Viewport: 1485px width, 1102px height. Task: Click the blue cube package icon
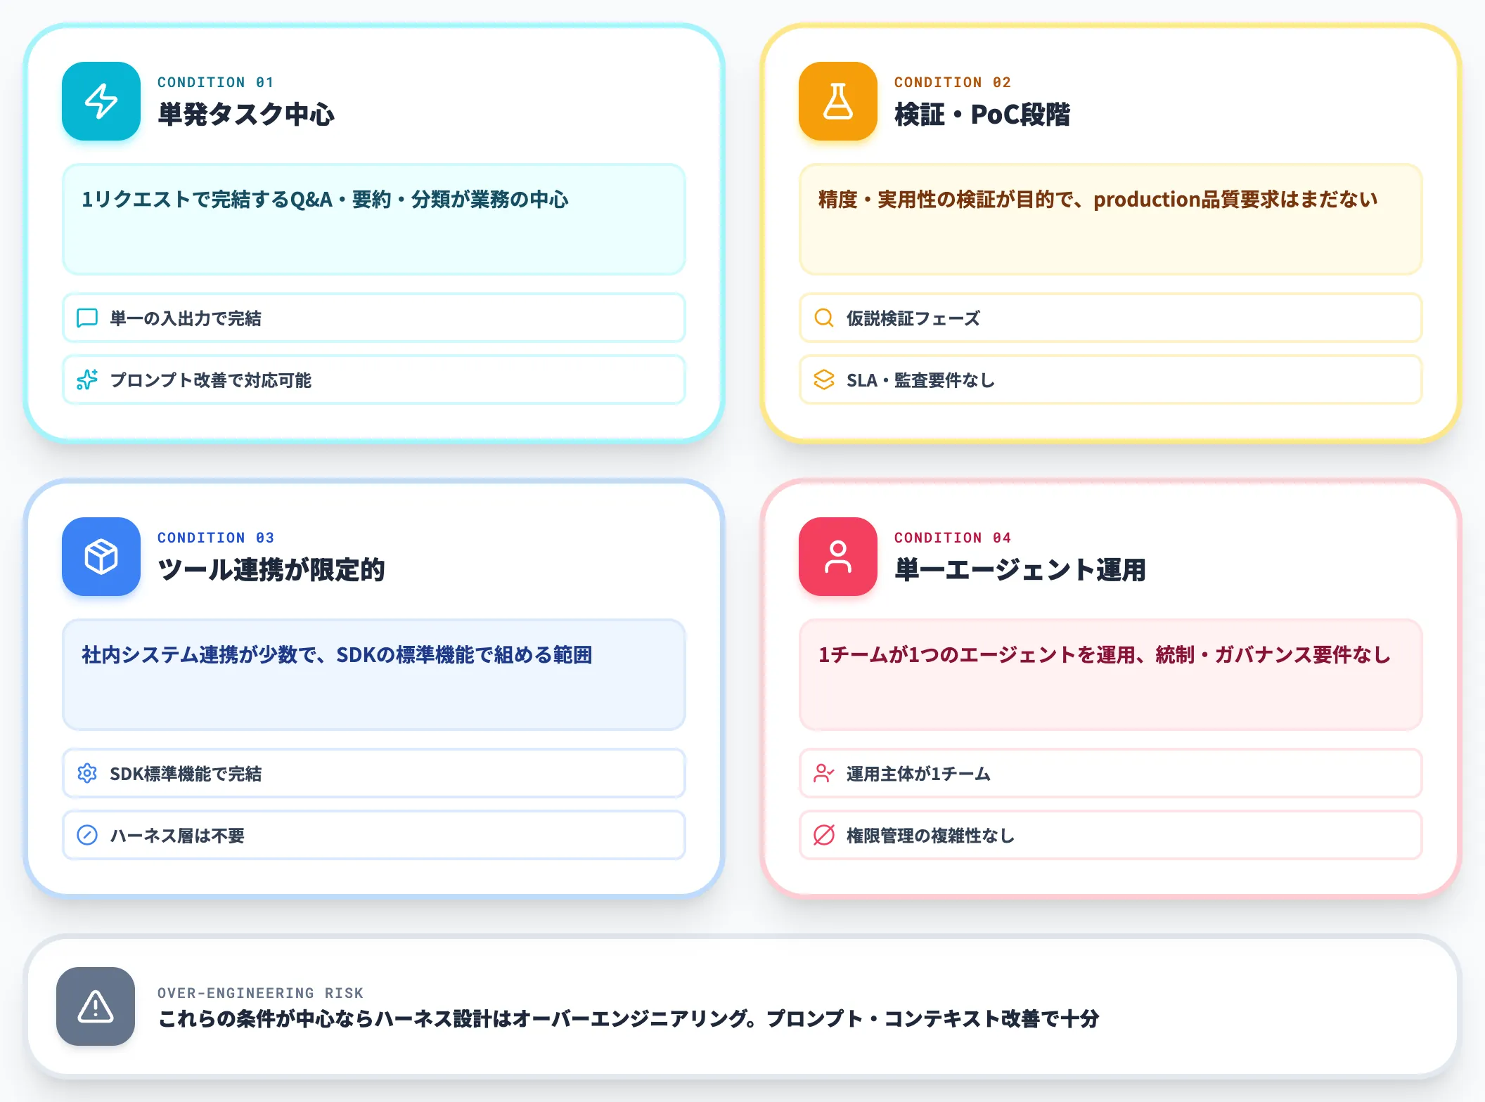pyautogui.click(x=101, y=557)
